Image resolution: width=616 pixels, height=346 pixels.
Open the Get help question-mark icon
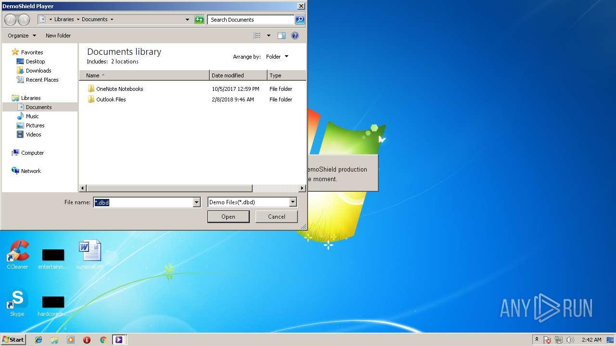tap(295, 36)
